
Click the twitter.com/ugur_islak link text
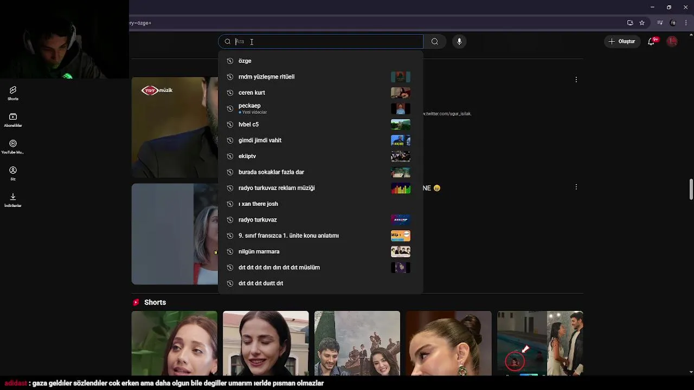tap(448, 114)
